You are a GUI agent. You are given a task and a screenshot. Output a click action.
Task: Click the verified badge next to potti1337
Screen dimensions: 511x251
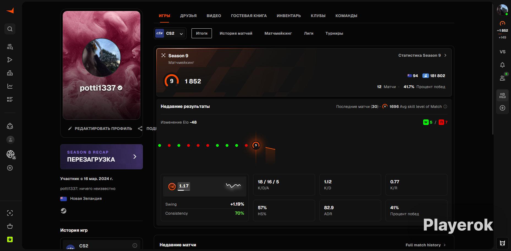coord(120,88)
